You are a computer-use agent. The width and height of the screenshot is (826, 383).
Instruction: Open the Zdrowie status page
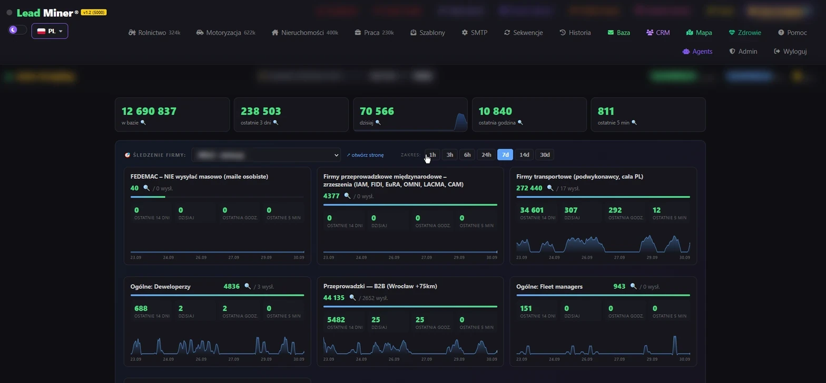point(745,33)
